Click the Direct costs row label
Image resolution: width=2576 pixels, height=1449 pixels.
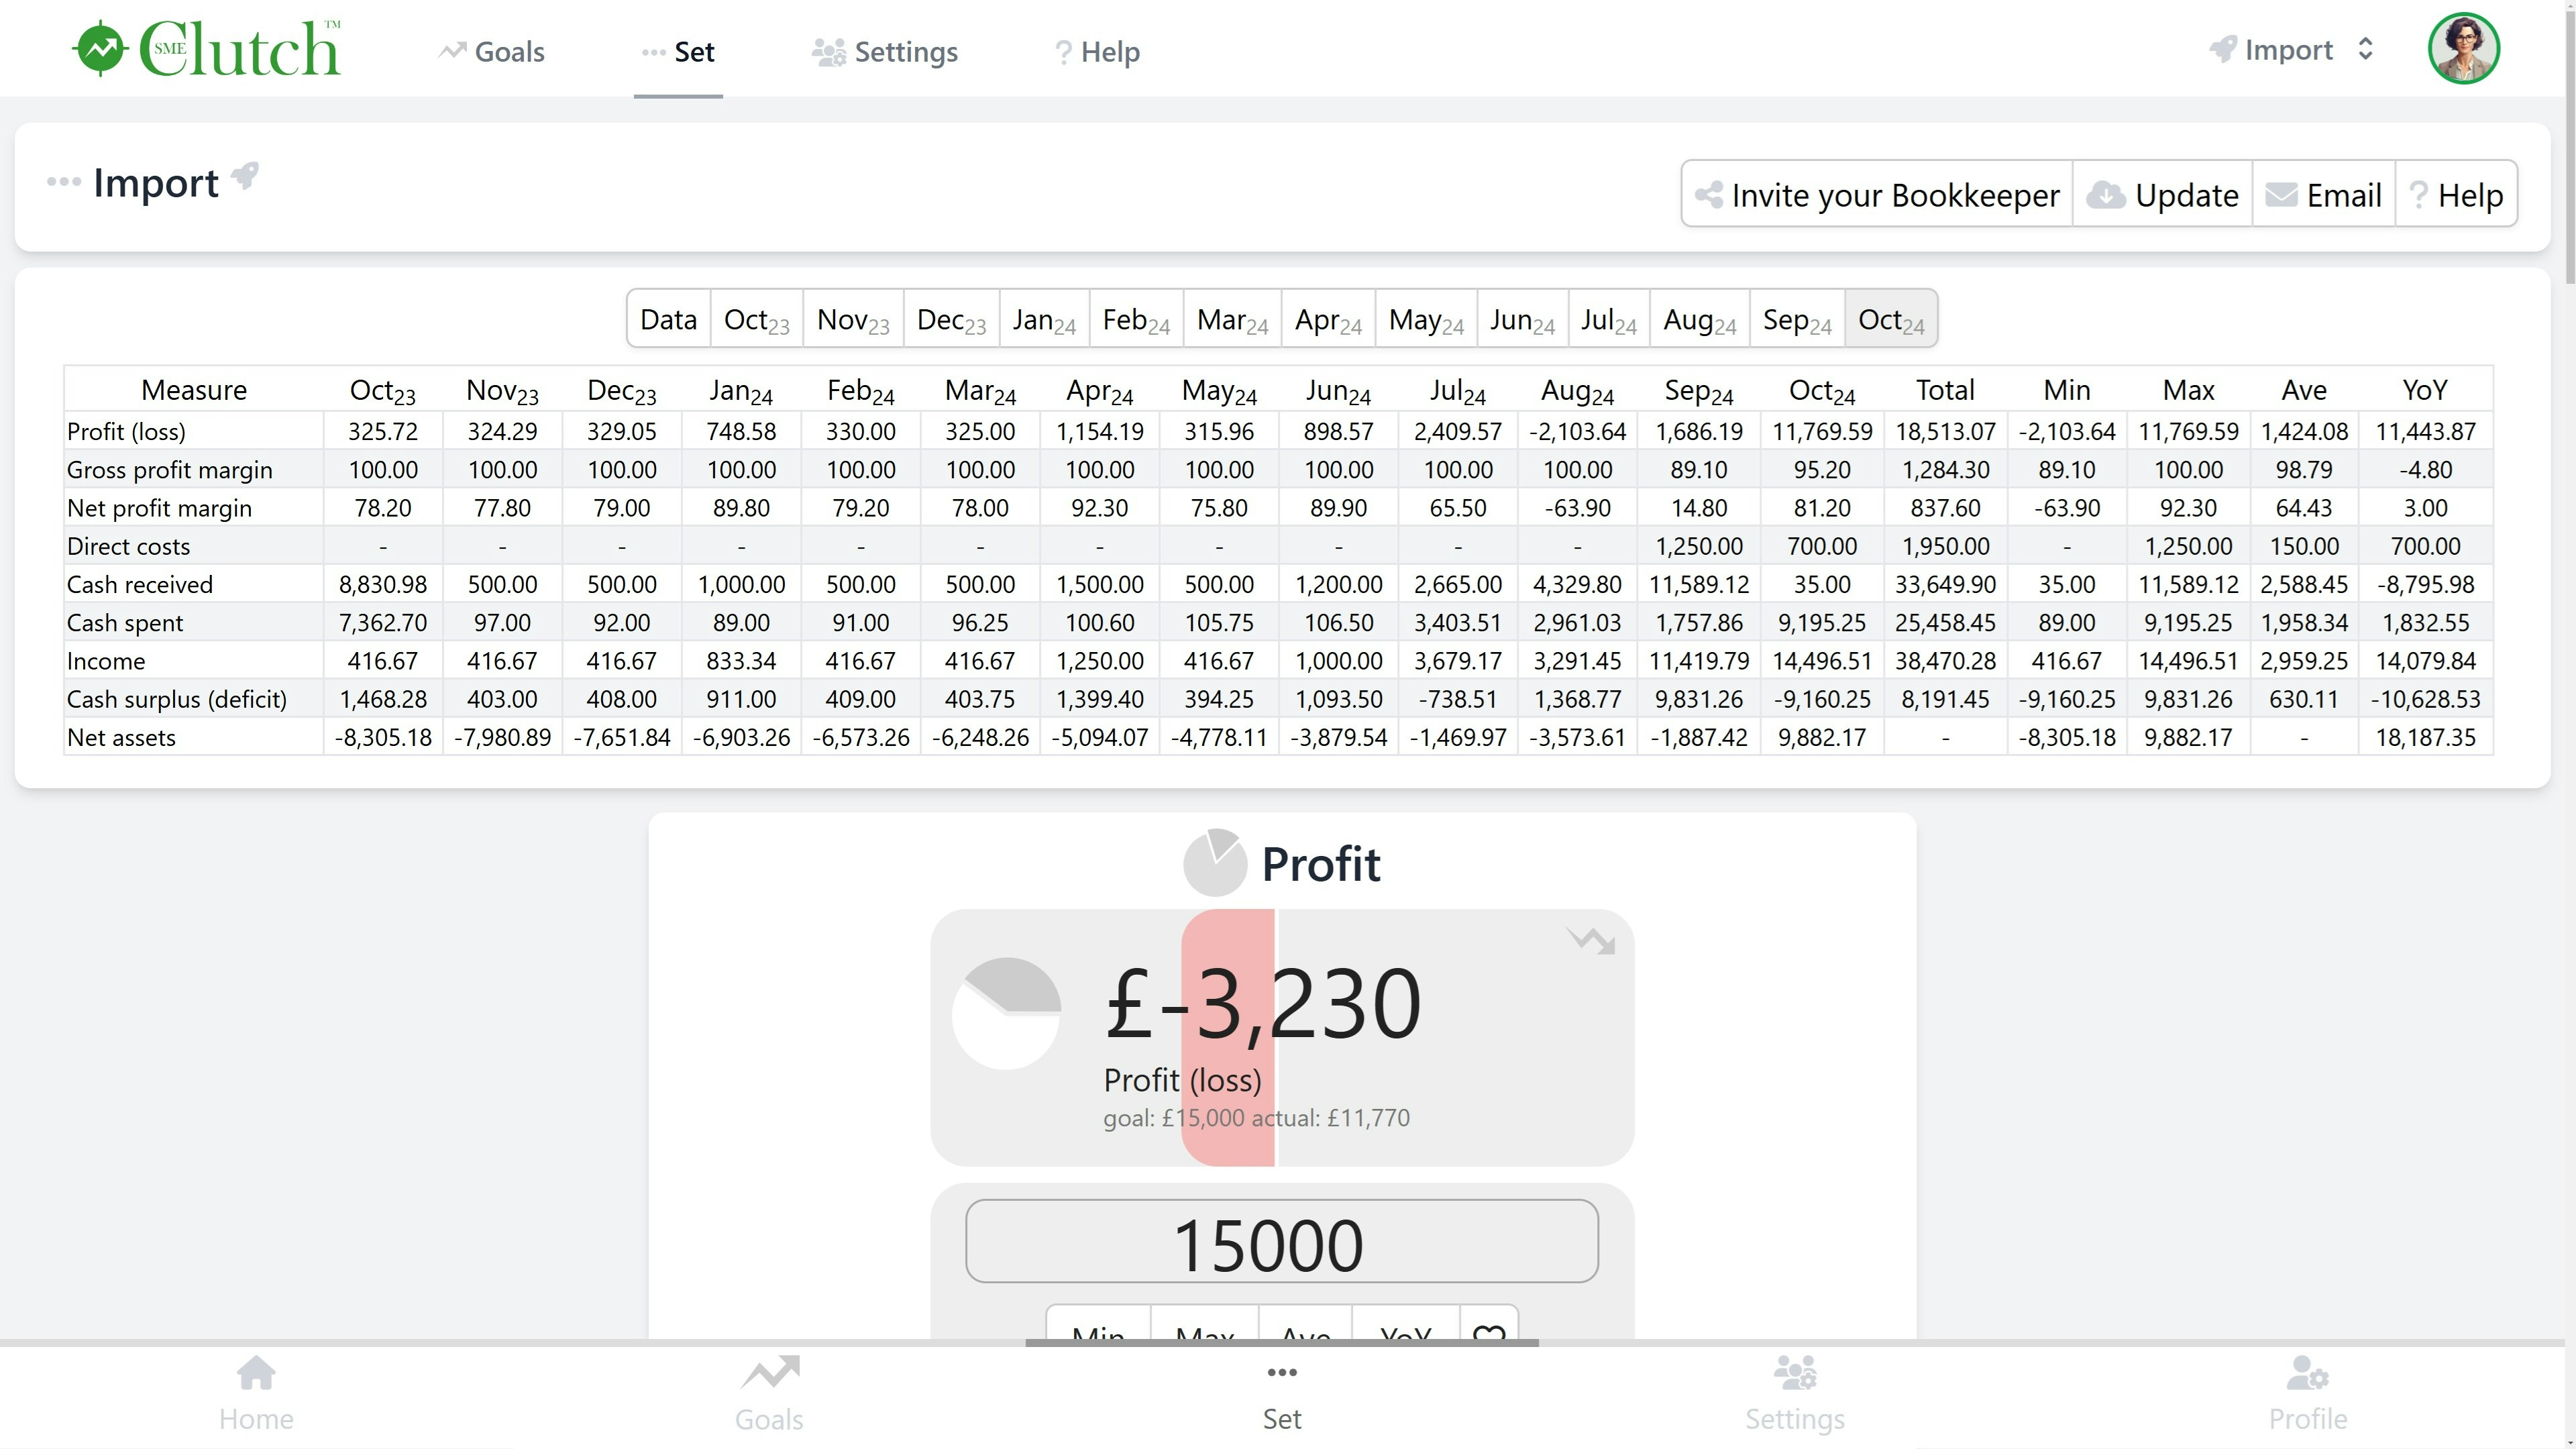point(128,546)
